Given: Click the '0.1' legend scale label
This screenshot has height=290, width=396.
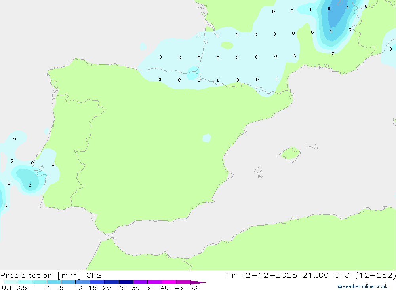Looking at the screenshot, I should pos(7,288).
